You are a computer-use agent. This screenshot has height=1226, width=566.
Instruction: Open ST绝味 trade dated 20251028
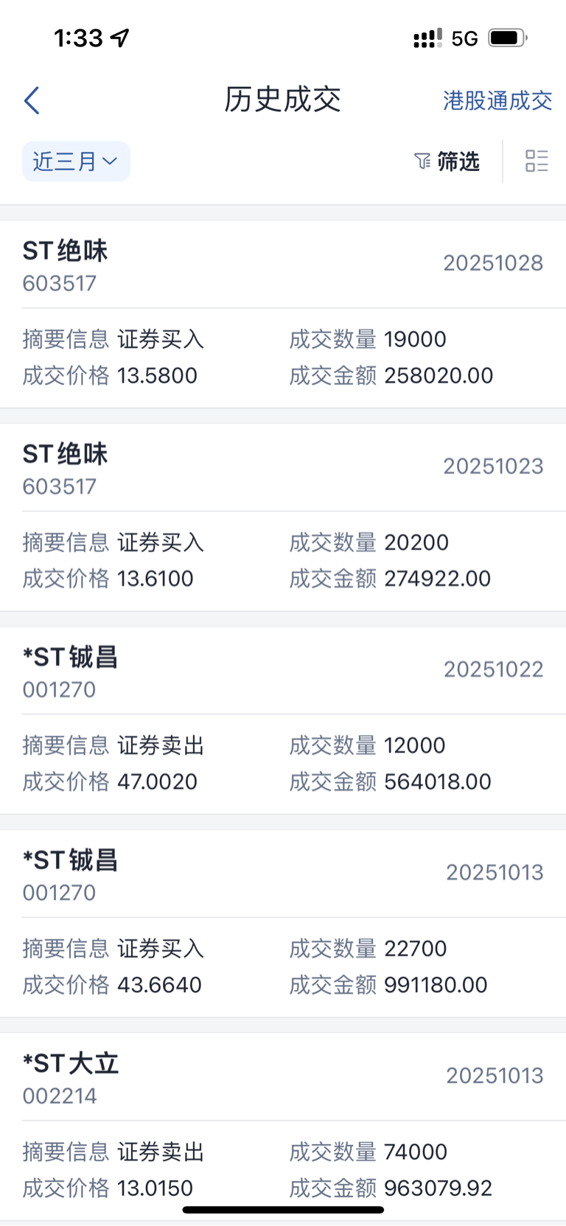(283, 314)
